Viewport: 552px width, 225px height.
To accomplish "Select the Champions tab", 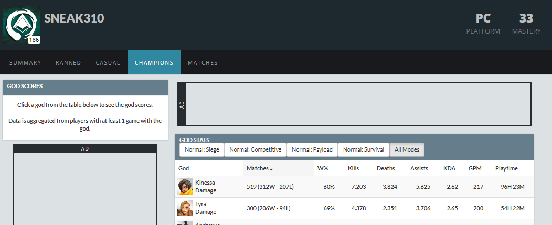I will click(x=154, y=62).
